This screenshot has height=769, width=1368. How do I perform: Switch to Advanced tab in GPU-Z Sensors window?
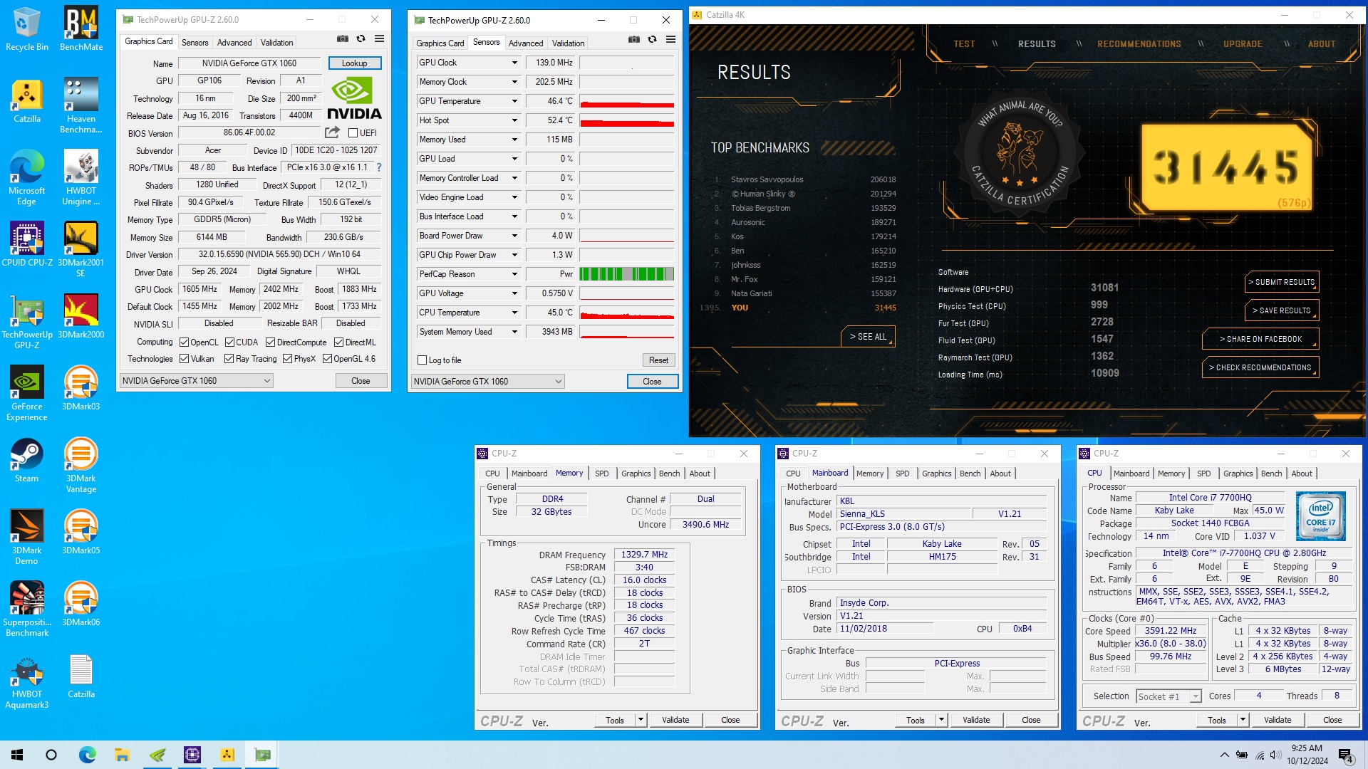[x=526, y=43]
